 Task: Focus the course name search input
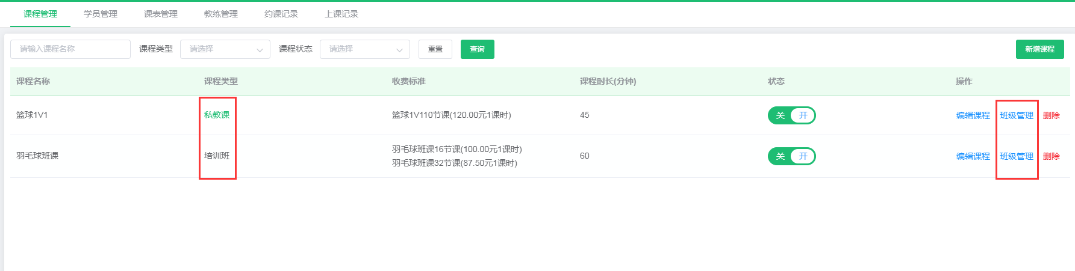click(x=70, y=49)
